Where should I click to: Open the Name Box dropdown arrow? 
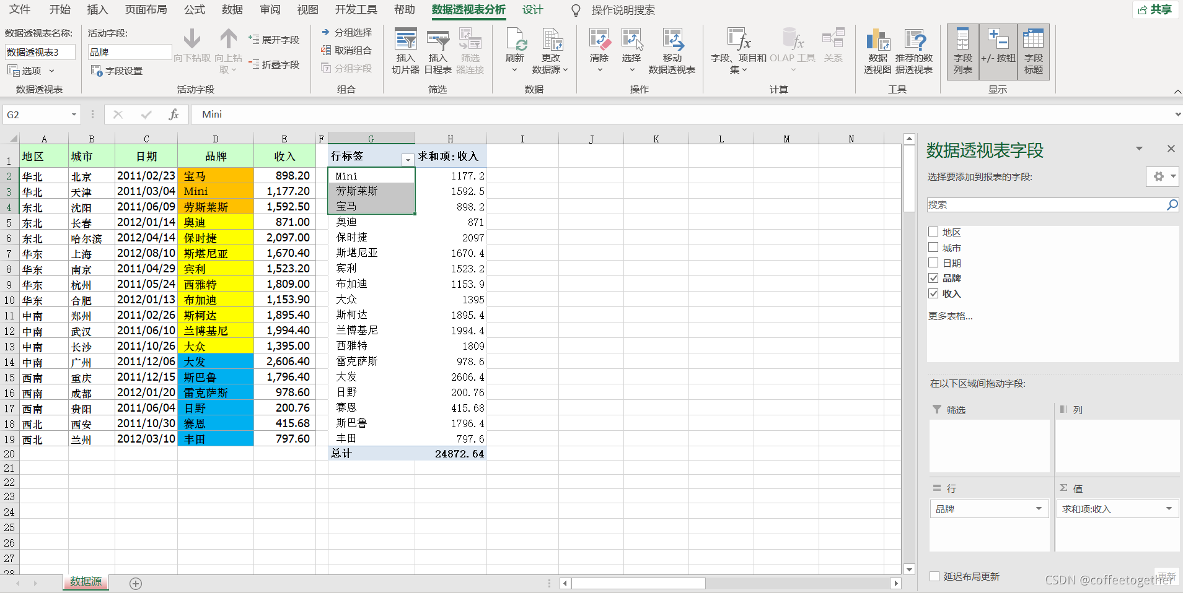74,115
